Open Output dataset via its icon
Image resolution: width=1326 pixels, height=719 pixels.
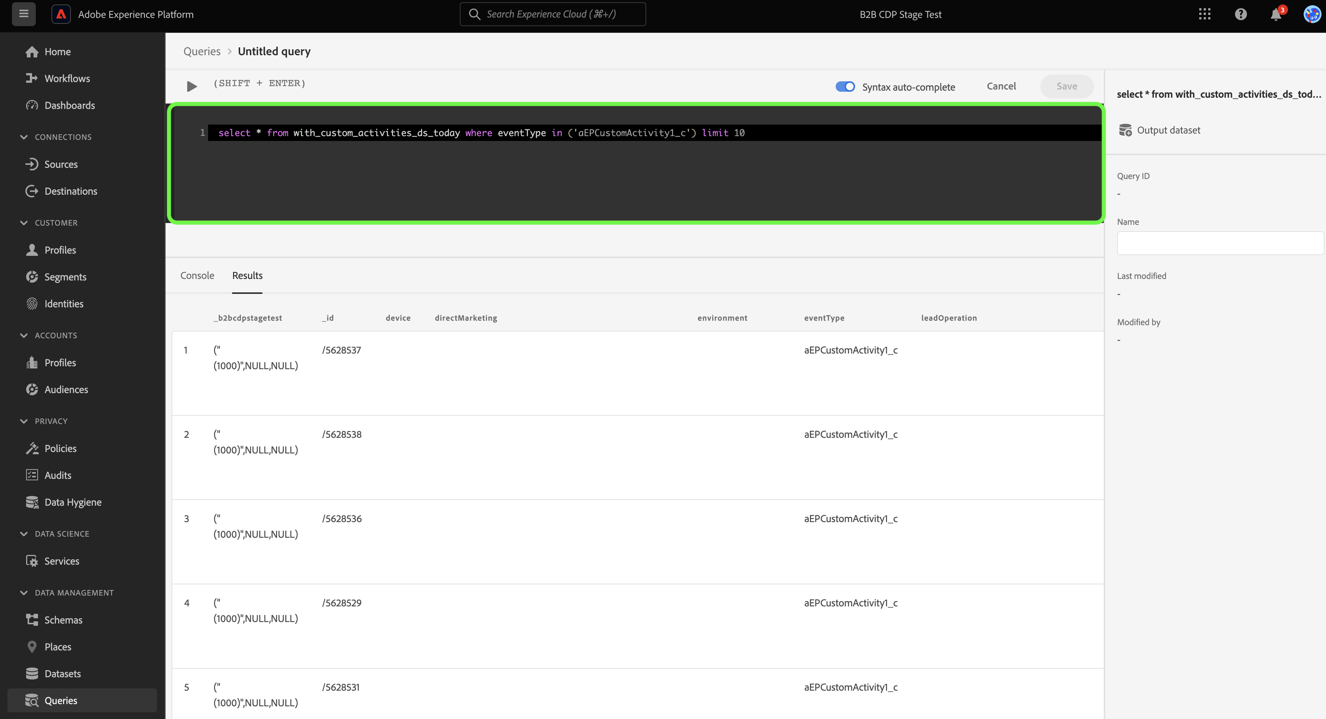[x=1125, y=130]
